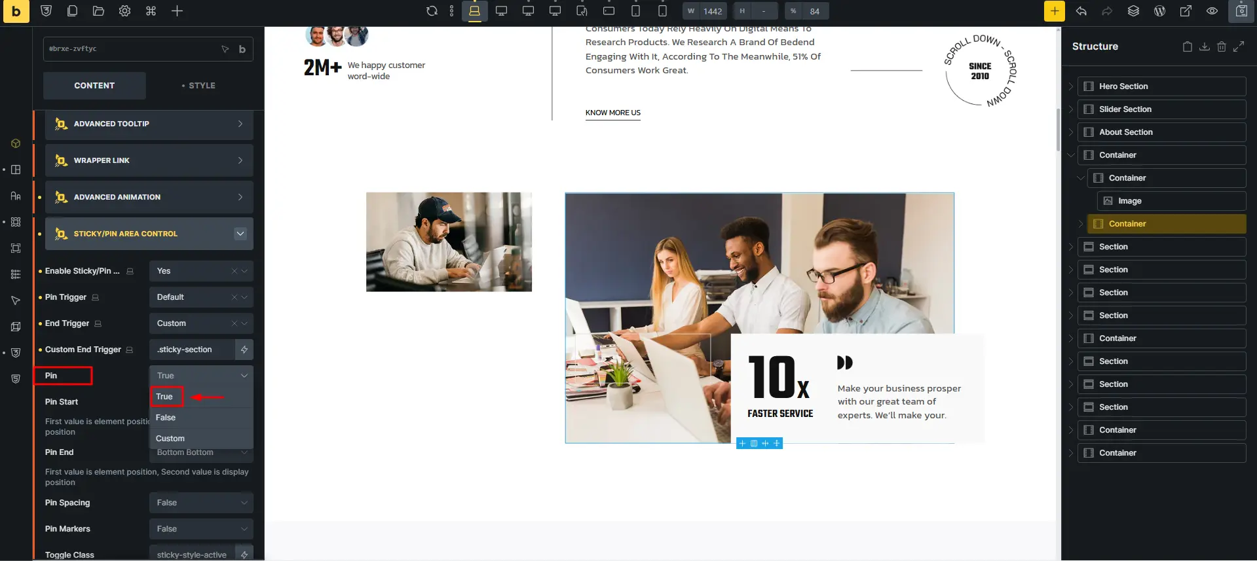
Task: Open the Pin Markers dropdown
Action: [x=201, y=529]
